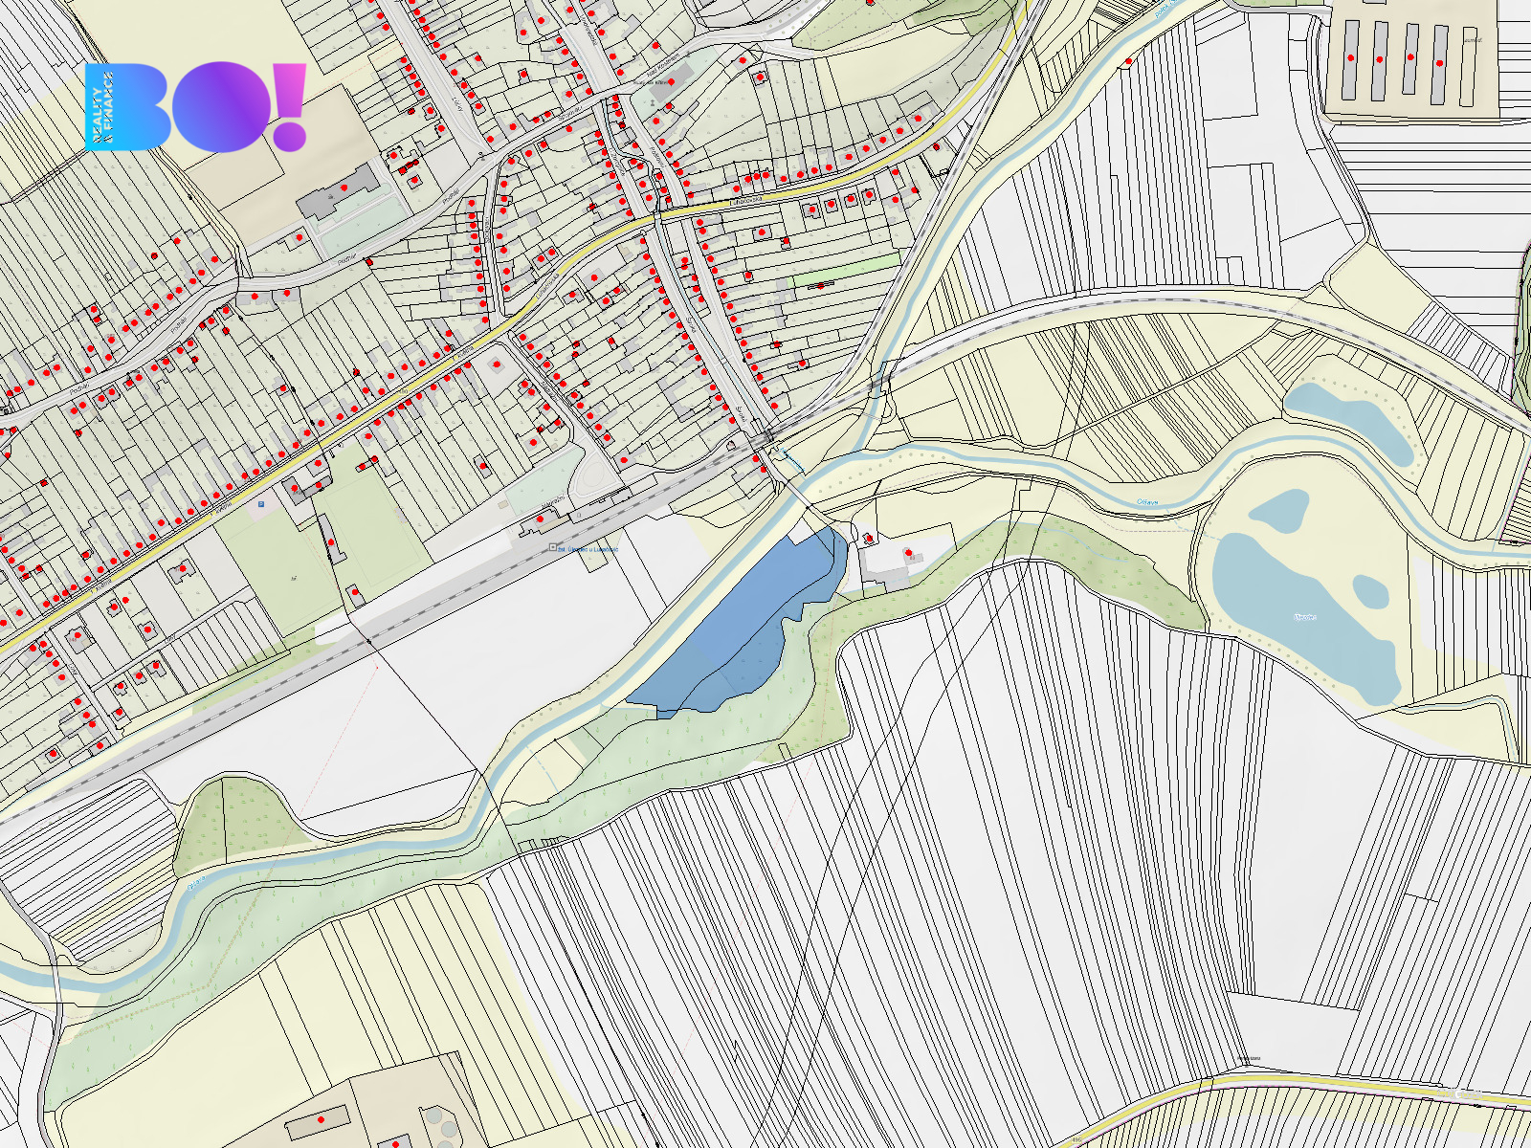Click red address dot on the large grey building below the logo
The image size is (1531, 1148).
click(x=344, y=188)
